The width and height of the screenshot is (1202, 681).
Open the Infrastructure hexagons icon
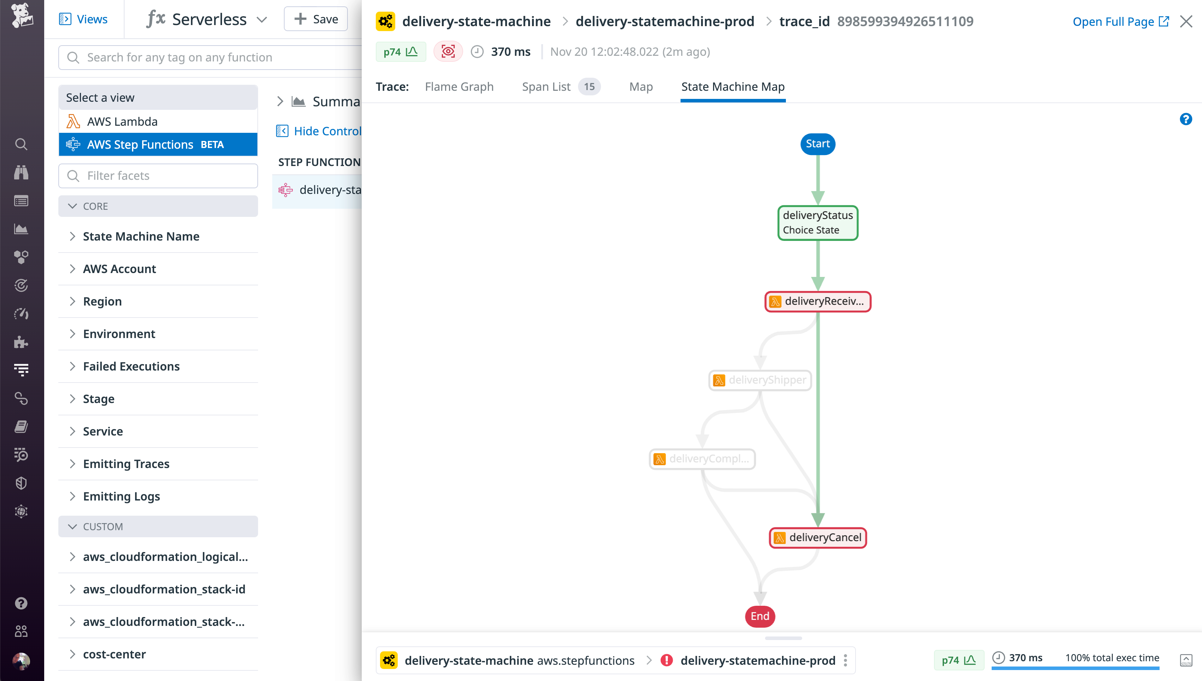pyautogui.click(x=21, y=257)
